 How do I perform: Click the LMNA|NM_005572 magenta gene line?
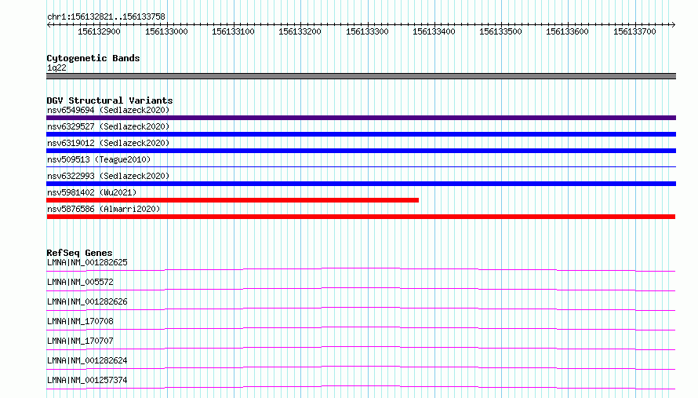(361, 289)
